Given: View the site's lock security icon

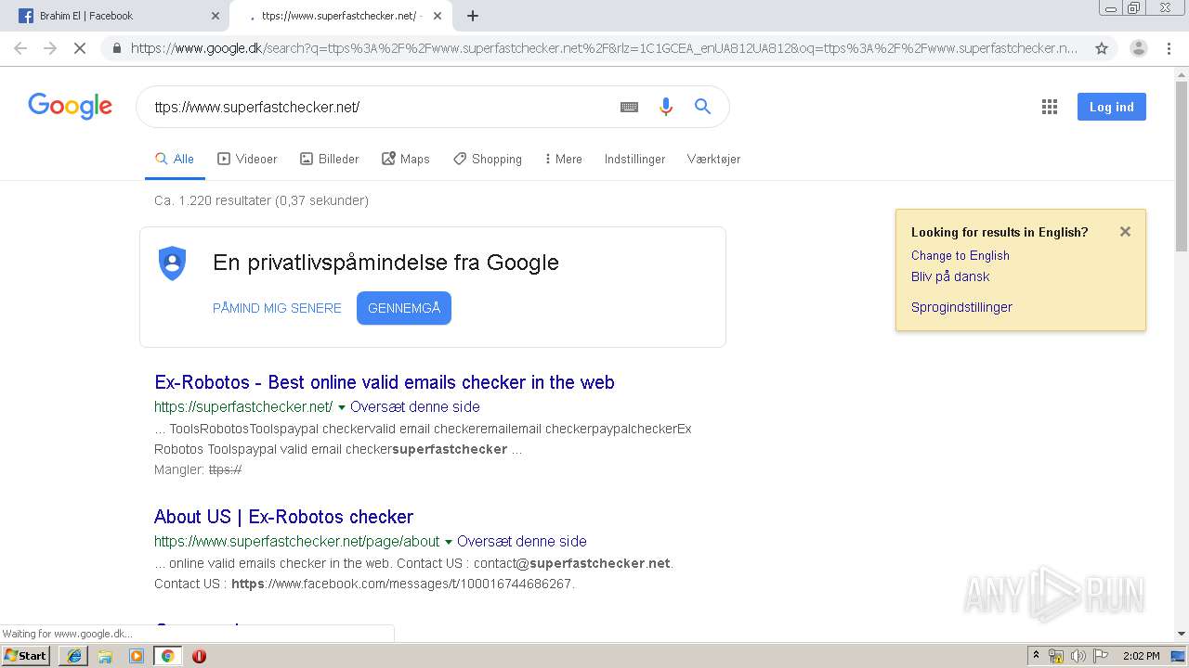Looking at the screenshot, I should [x=116, y=48].
